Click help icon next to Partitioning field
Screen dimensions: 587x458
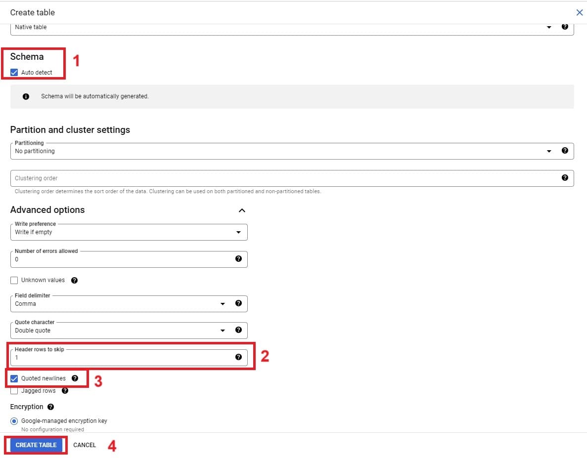pyautogui.click(x=565, y=151)
